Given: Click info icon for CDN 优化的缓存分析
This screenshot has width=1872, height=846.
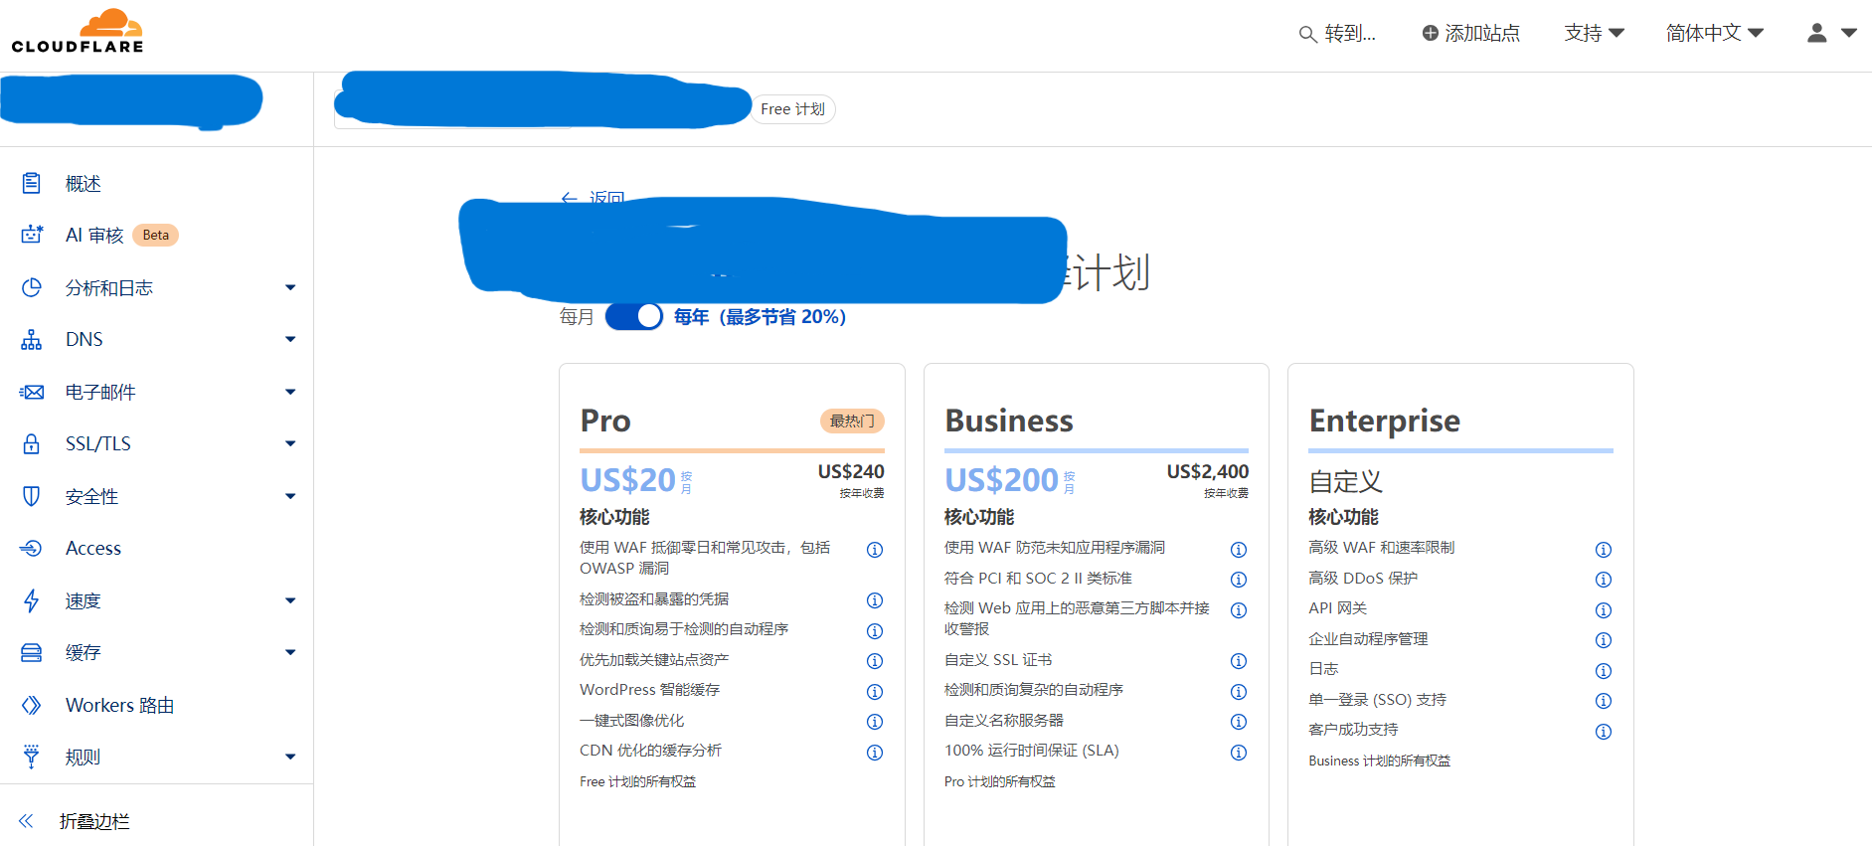Looking at the screenshot, I should point(875,753).
